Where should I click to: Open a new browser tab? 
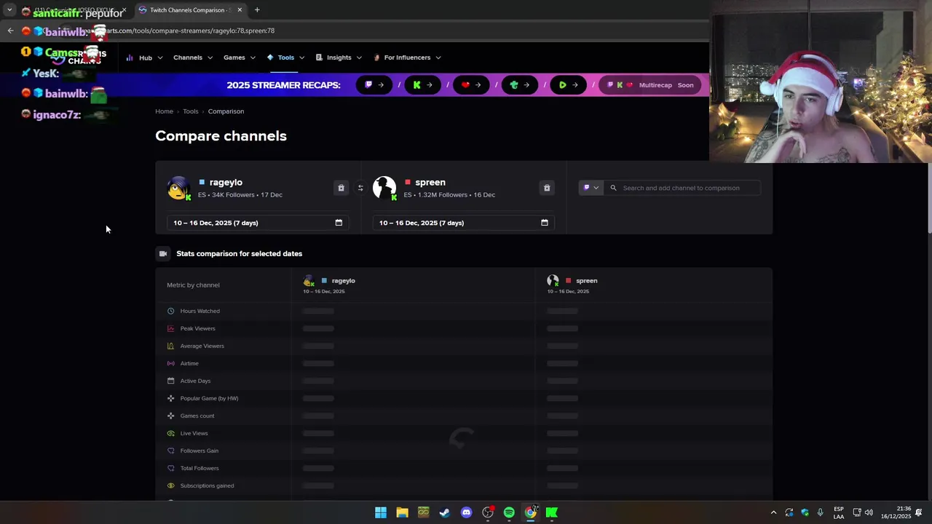[257, 10]
